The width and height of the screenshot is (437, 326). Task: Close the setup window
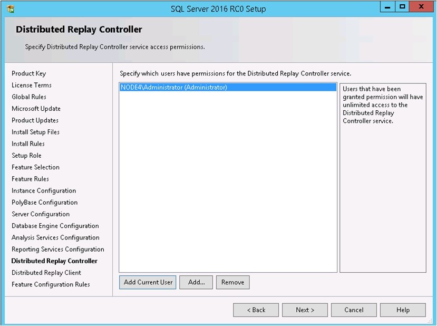click(421, 7)
